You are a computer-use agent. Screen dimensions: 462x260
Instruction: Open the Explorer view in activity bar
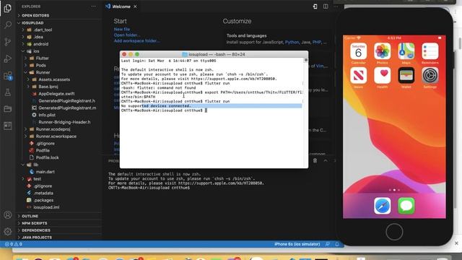click(x=8, y=8)
